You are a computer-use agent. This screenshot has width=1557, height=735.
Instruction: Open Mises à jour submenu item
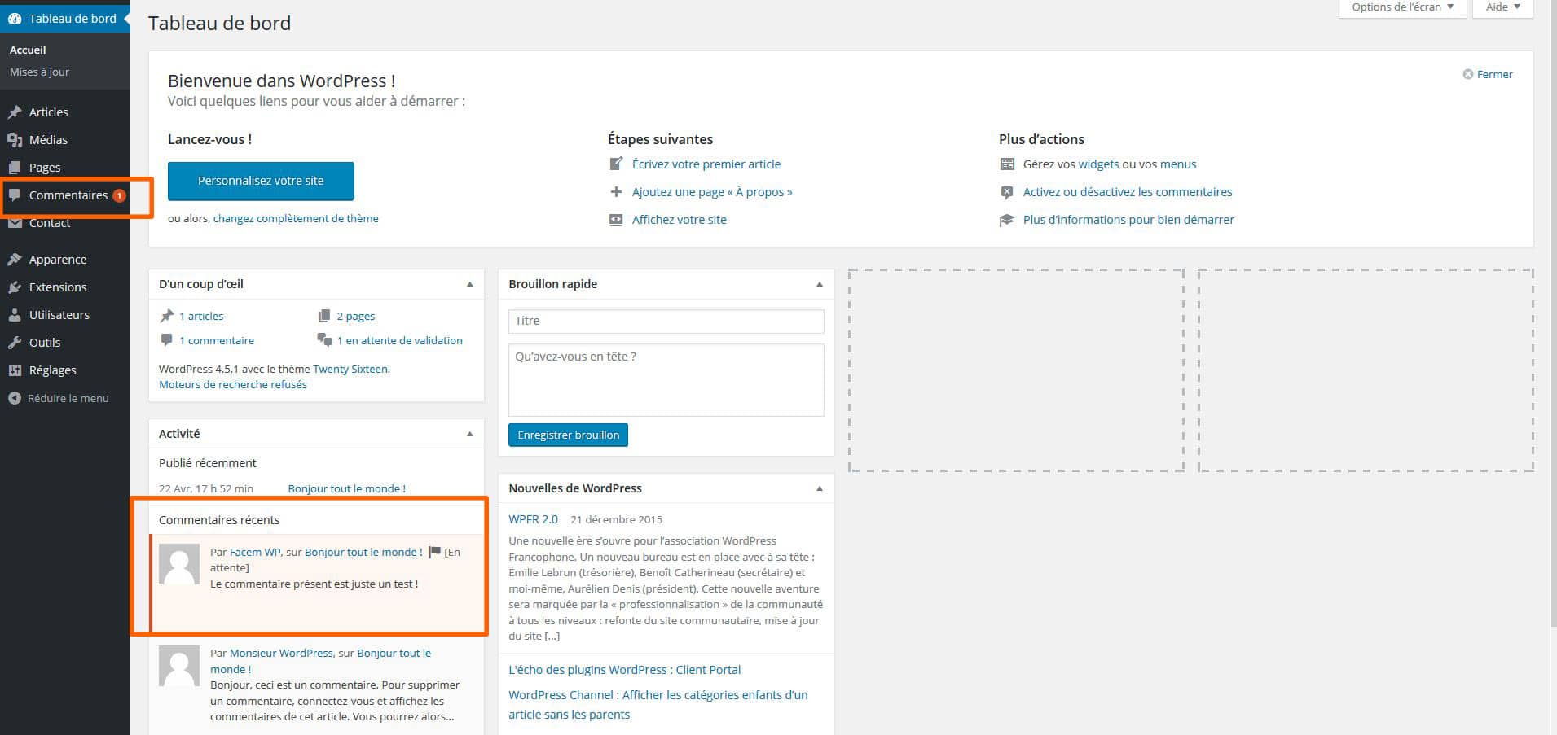tap(39, 72)
